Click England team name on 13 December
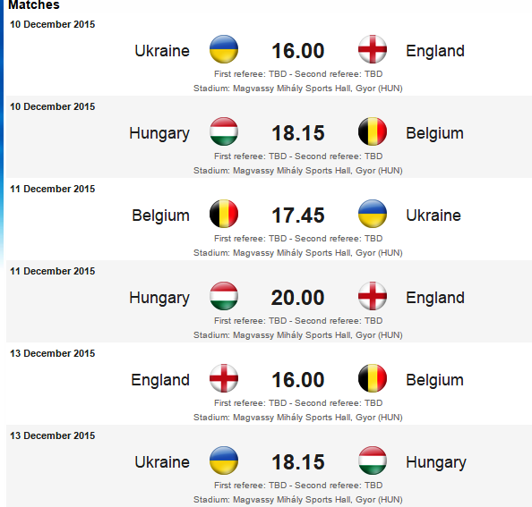 160,380
